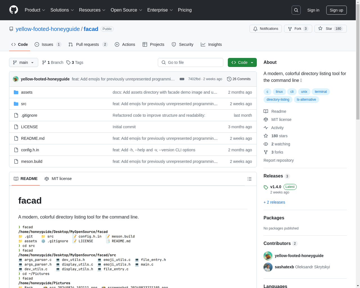Click the meson.build file icon

coord(16,161)
